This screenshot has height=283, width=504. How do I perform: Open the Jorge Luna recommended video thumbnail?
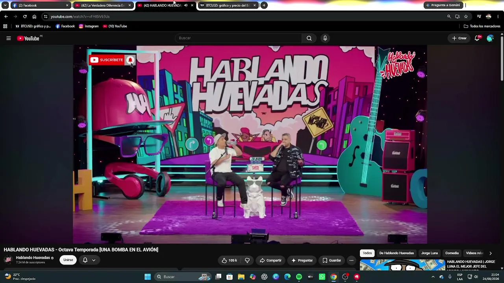pyautogui.click(x=402, y=265)
